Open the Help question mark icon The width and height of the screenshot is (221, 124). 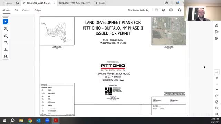(166, 3)
